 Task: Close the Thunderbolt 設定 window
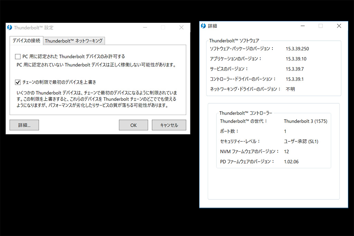[181, 28]
